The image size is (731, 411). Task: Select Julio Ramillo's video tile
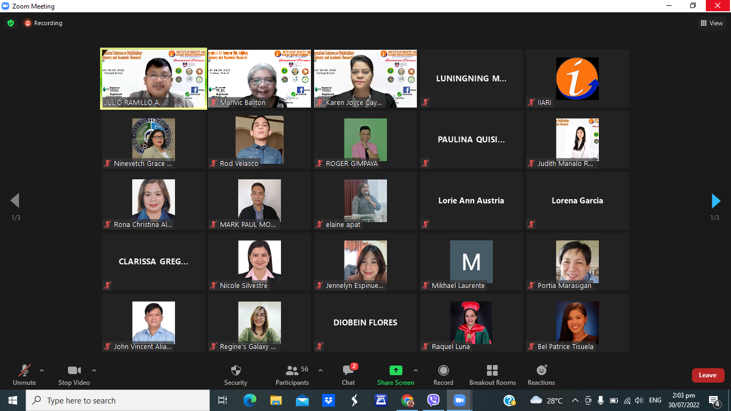click(154, 79)
